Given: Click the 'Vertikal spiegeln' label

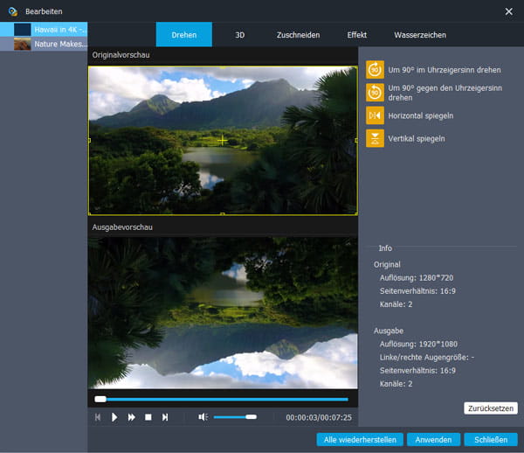Looking at the screenshot, I should pos(417,138).
